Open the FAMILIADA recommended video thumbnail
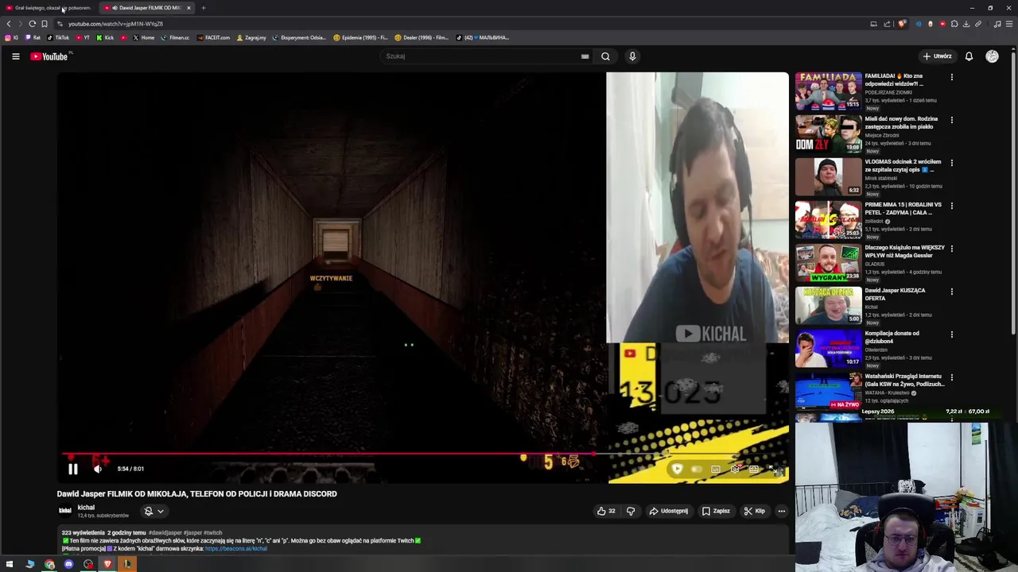Viewport: 1018px width, 572px height. (x=828, y=91)
